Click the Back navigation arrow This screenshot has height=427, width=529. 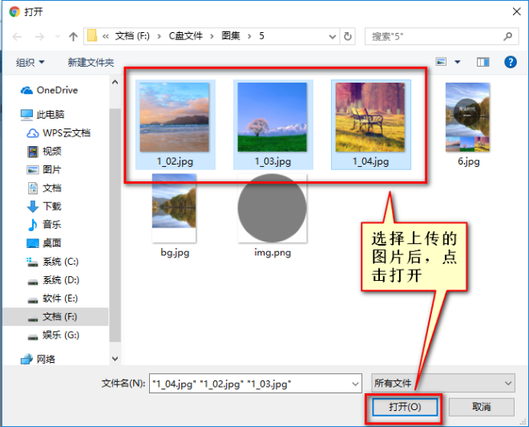pos(18,36)
